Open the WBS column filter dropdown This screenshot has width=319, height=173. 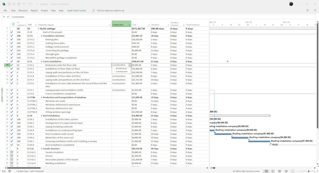[36, 25]
